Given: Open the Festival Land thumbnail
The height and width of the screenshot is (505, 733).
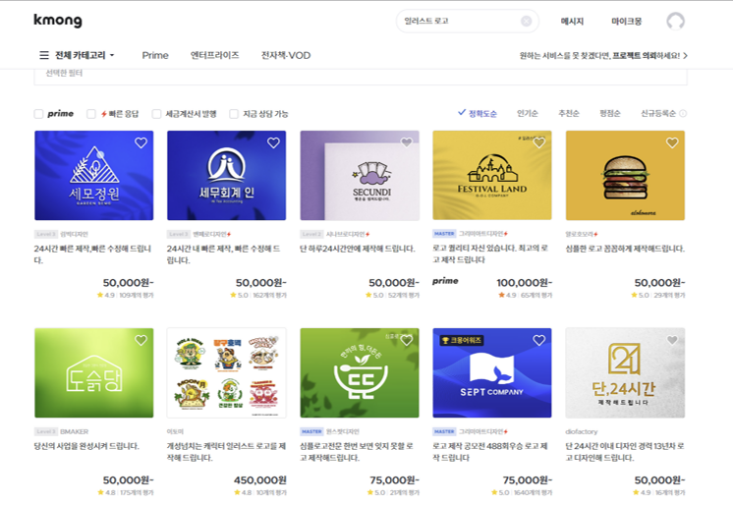Looking at the screenshot, I should (492, 175).
